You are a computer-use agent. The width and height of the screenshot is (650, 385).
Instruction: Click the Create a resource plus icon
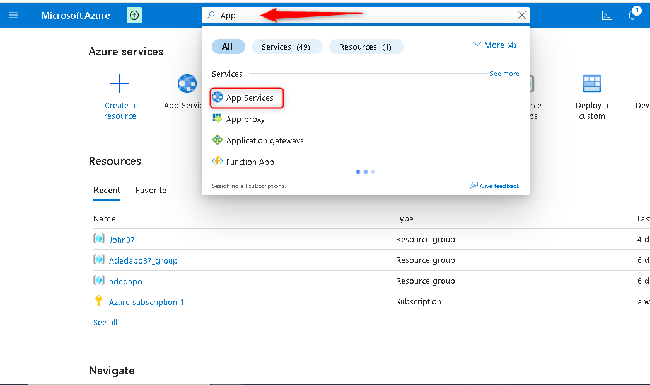(x=120, y=84)
